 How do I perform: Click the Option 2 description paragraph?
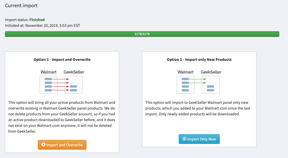point(197,108)
